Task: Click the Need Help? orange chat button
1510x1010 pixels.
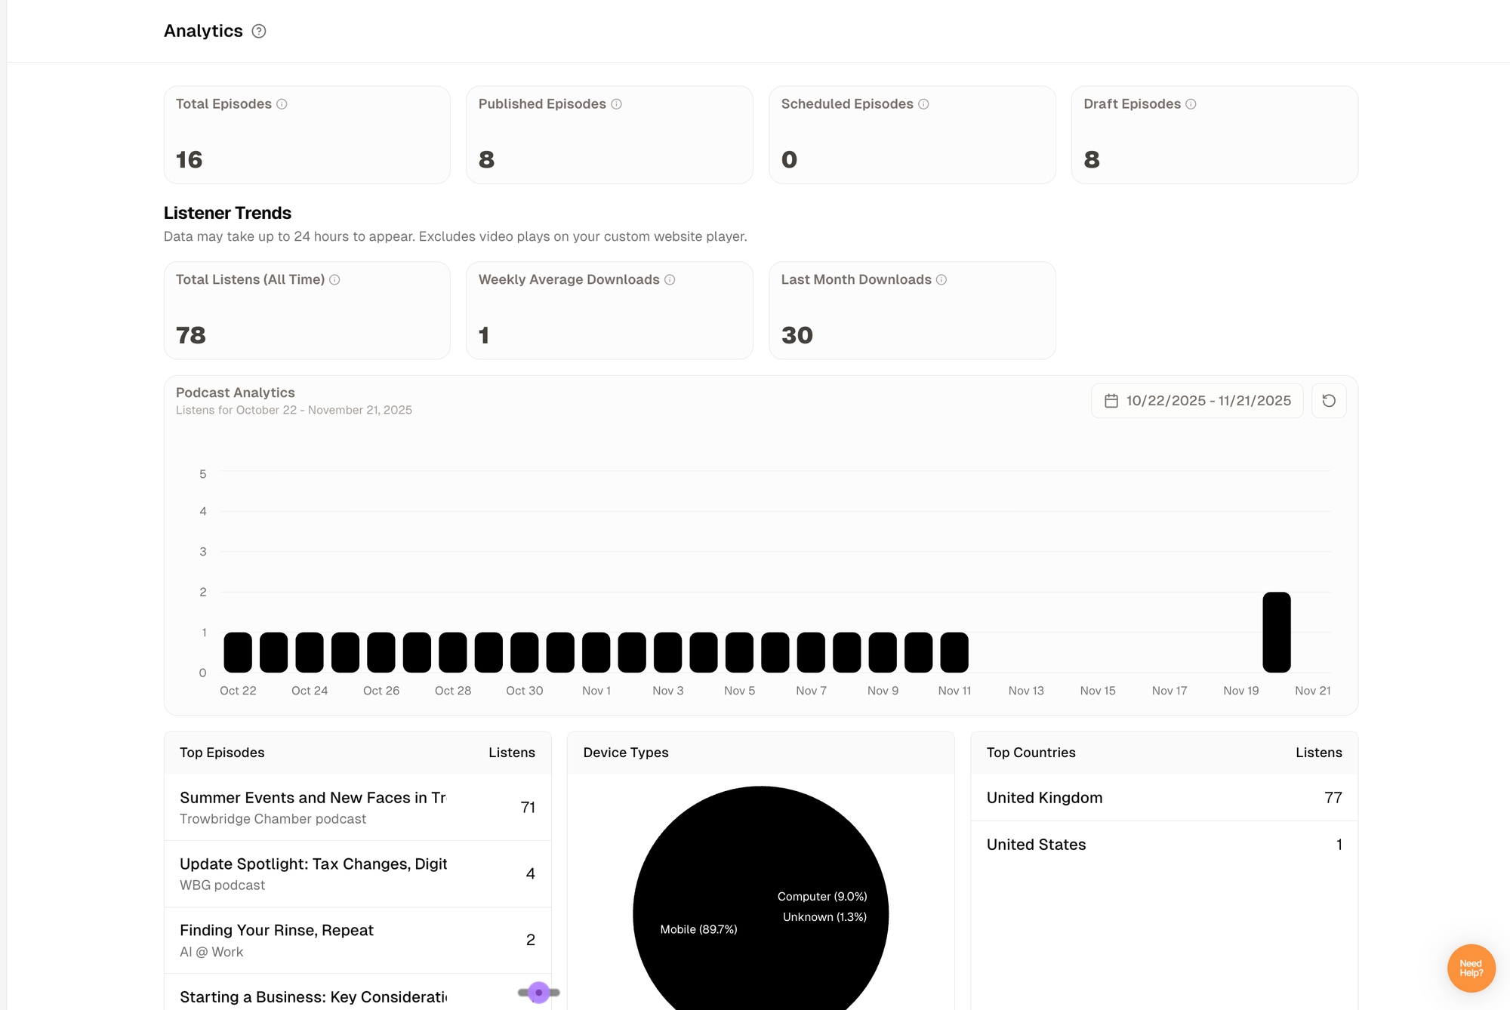Action: (x=1471, y=968)
